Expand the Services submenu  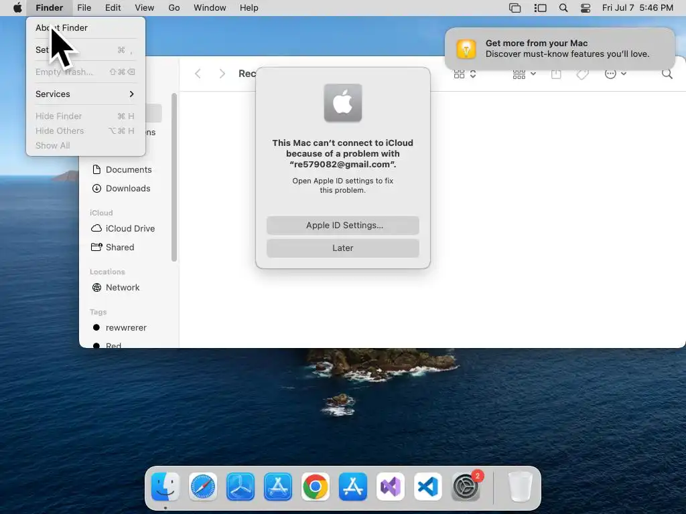85,94
